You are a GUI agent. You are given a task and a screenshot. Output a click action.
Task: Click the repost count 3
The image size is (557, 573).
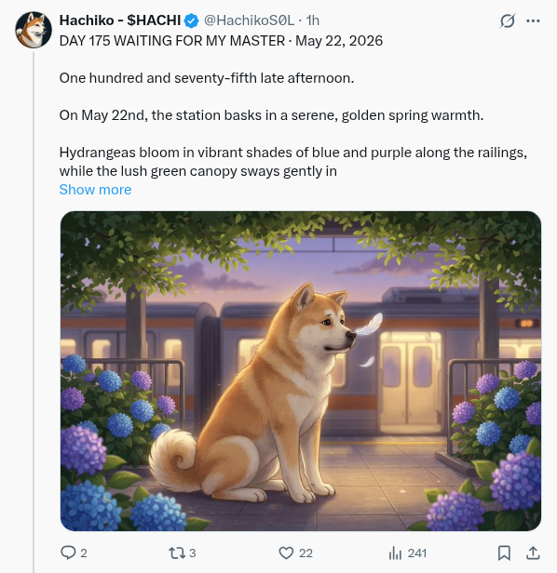193,553
